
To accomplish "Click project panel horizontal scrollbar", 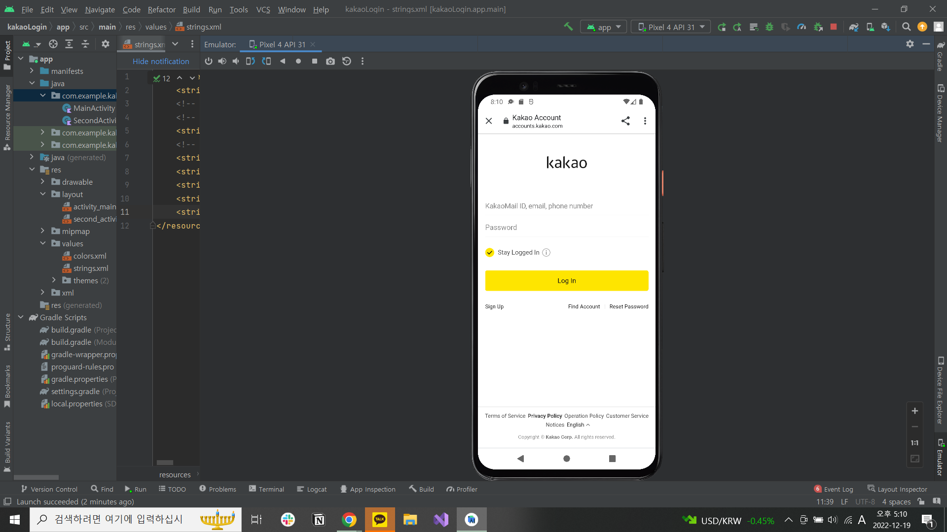I will 36,477.
